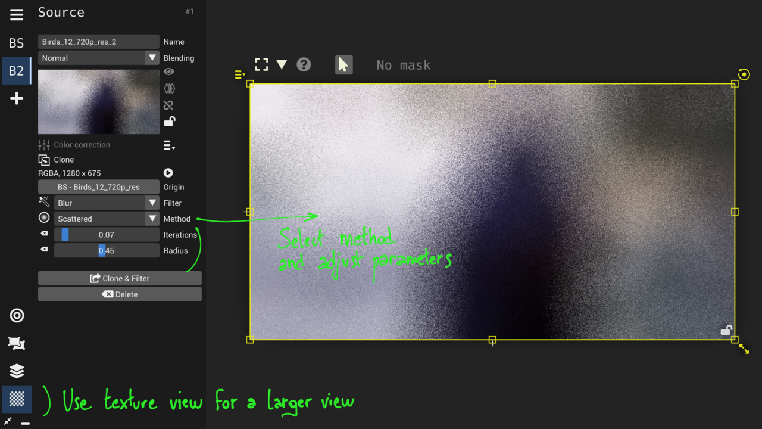Delete the source using the Delete button
The height and width of the screenshot is (429, 762).
click(x=120, y=294)
